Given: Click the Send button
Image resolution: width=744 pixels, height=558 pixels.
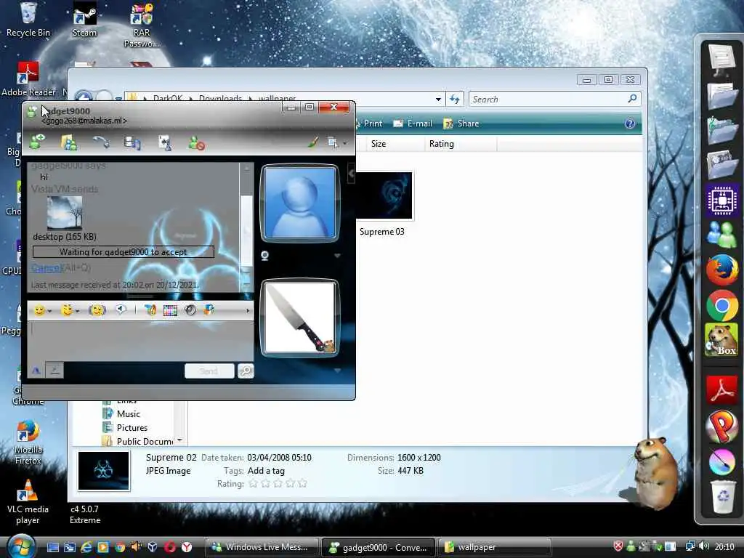Looking at the screenshot, I should (209, 371).
